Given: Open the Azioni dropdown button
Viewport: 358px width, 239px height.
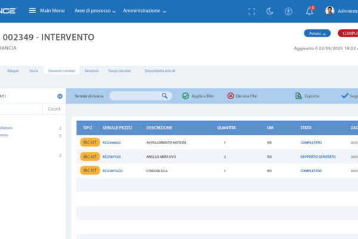Looking at the screenshot, I should pyautogui.click(x=317, y=33).
